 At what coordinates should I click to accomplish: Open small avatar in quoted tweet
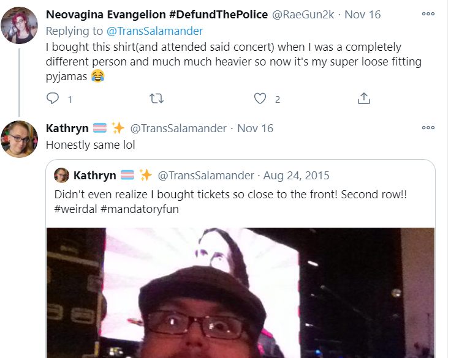pos(61,175)
